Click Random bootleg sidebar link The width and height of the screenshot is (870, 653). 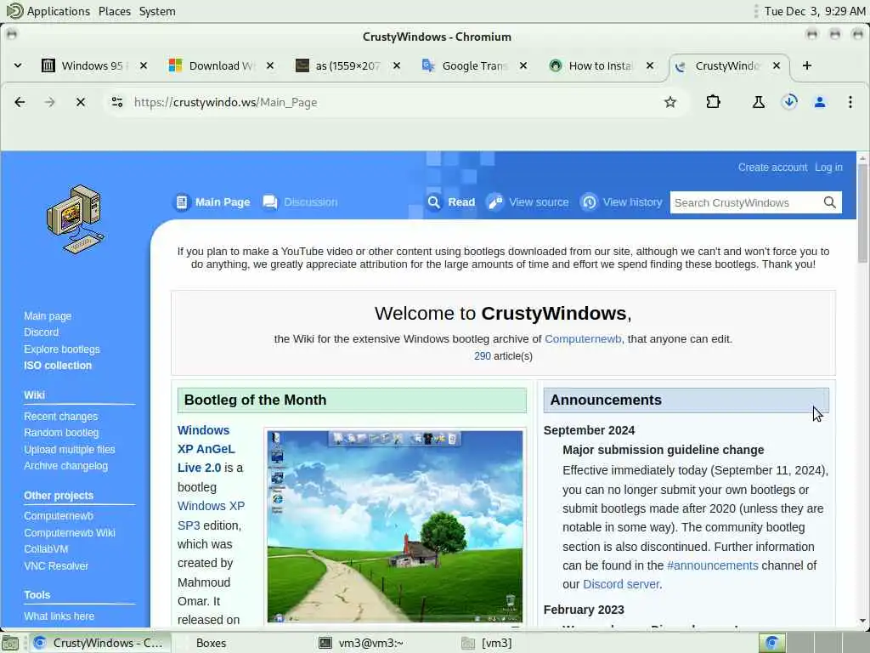click(61, 433)
